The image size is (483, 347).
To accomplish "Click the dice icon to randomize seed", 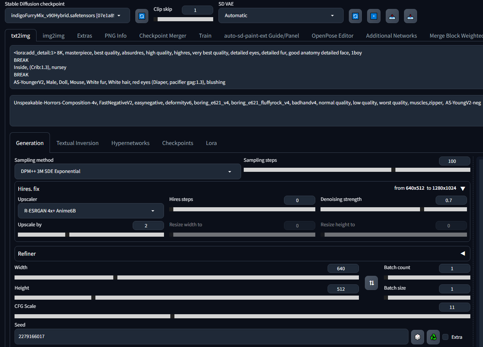I will 417,337.
